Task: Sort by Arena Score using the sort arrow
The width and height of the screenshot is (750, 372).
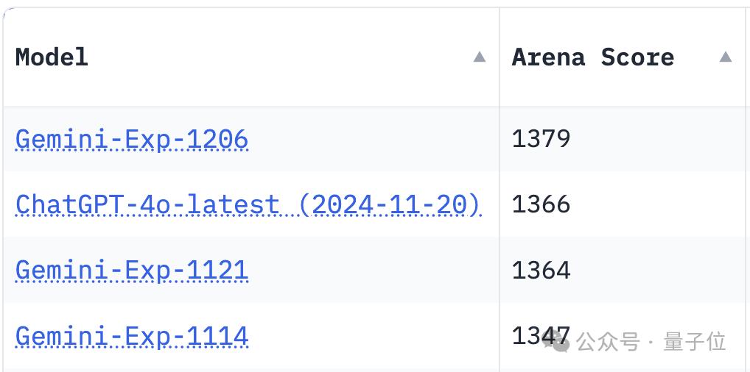Action: pos(726,57)
